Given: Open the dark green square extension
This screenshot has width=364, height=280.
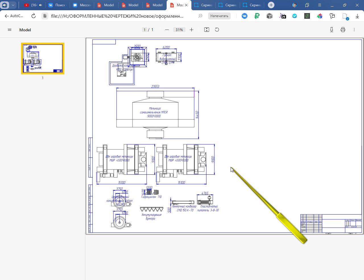Looking at the screenshot, I should (307, 16).
